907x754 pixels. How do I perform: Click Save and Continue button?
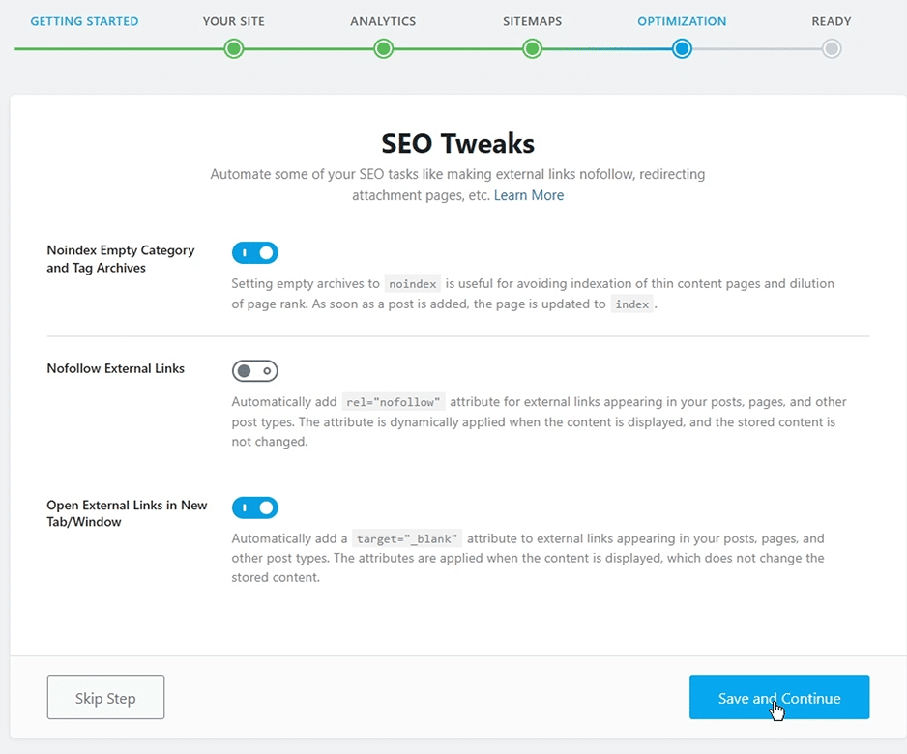779,697
